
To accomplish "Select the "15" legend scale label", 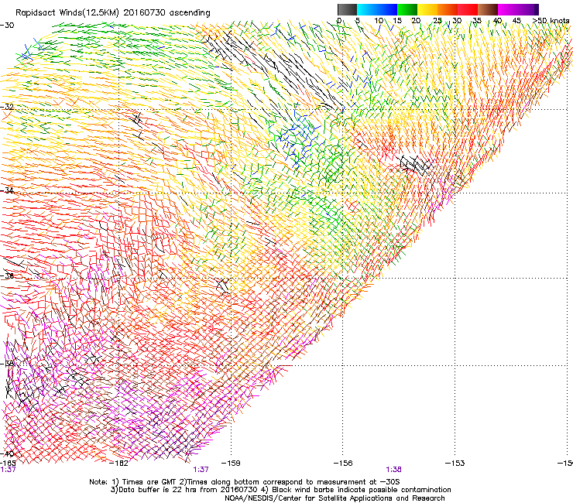I will [397, 20].
